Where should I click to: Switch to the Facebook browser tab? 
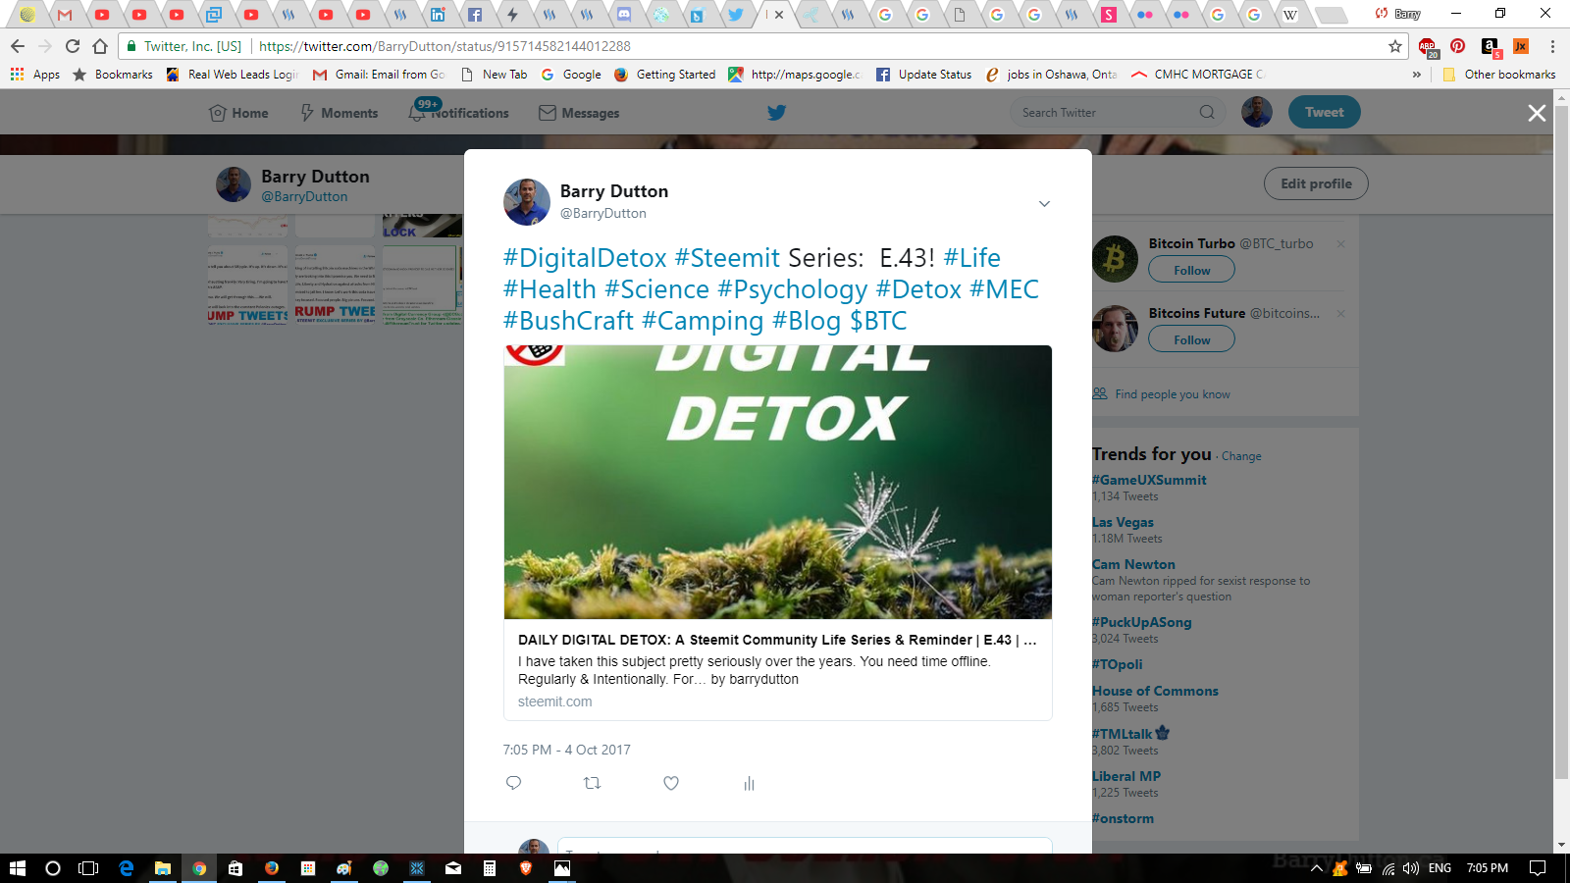pos(475,15)
